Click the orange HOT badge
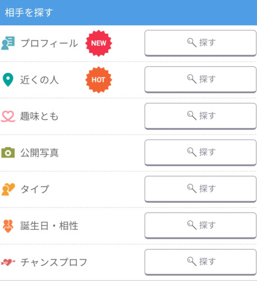 coord(99,80)
